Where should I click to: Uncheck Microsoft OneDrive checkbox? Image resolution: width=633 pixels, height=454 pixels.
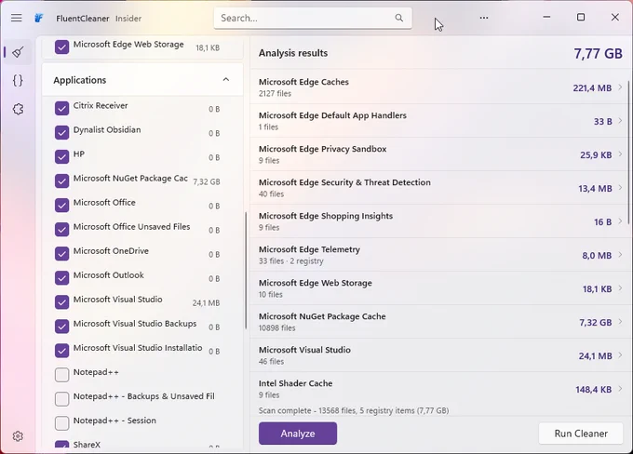tap(61, 253)
